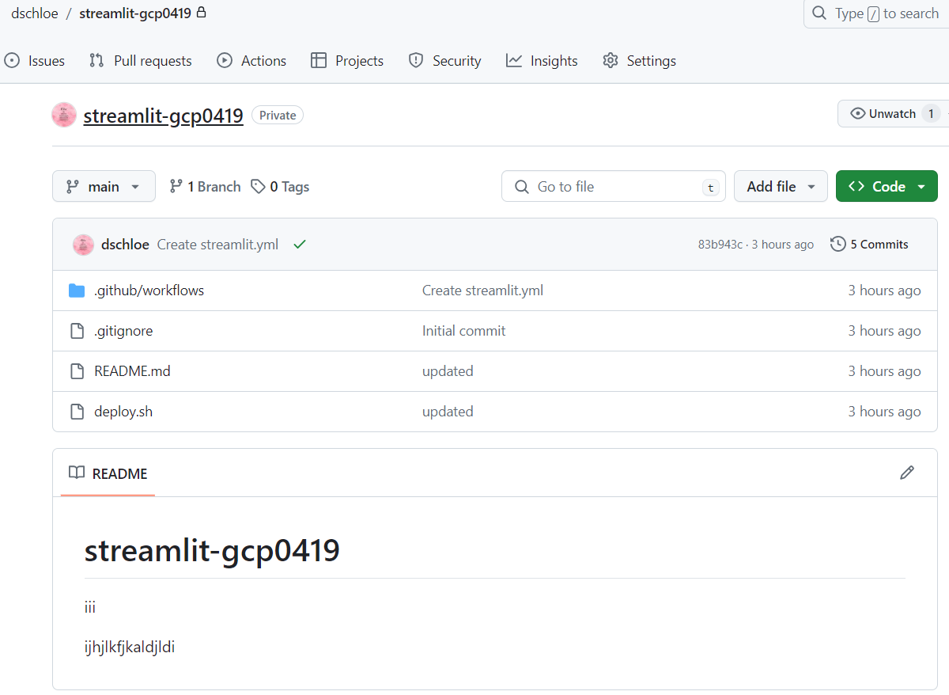Open the Settings tab

[x=640, y=61]
